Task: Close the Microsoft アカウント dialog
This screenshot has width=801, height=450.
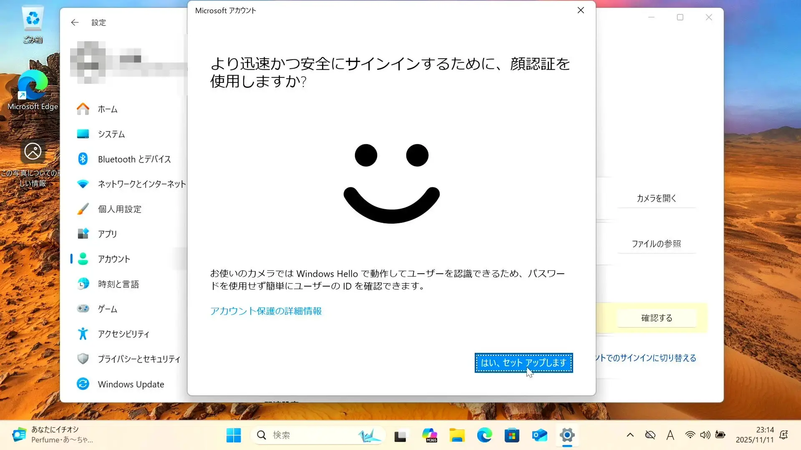Action: [580, 10]
